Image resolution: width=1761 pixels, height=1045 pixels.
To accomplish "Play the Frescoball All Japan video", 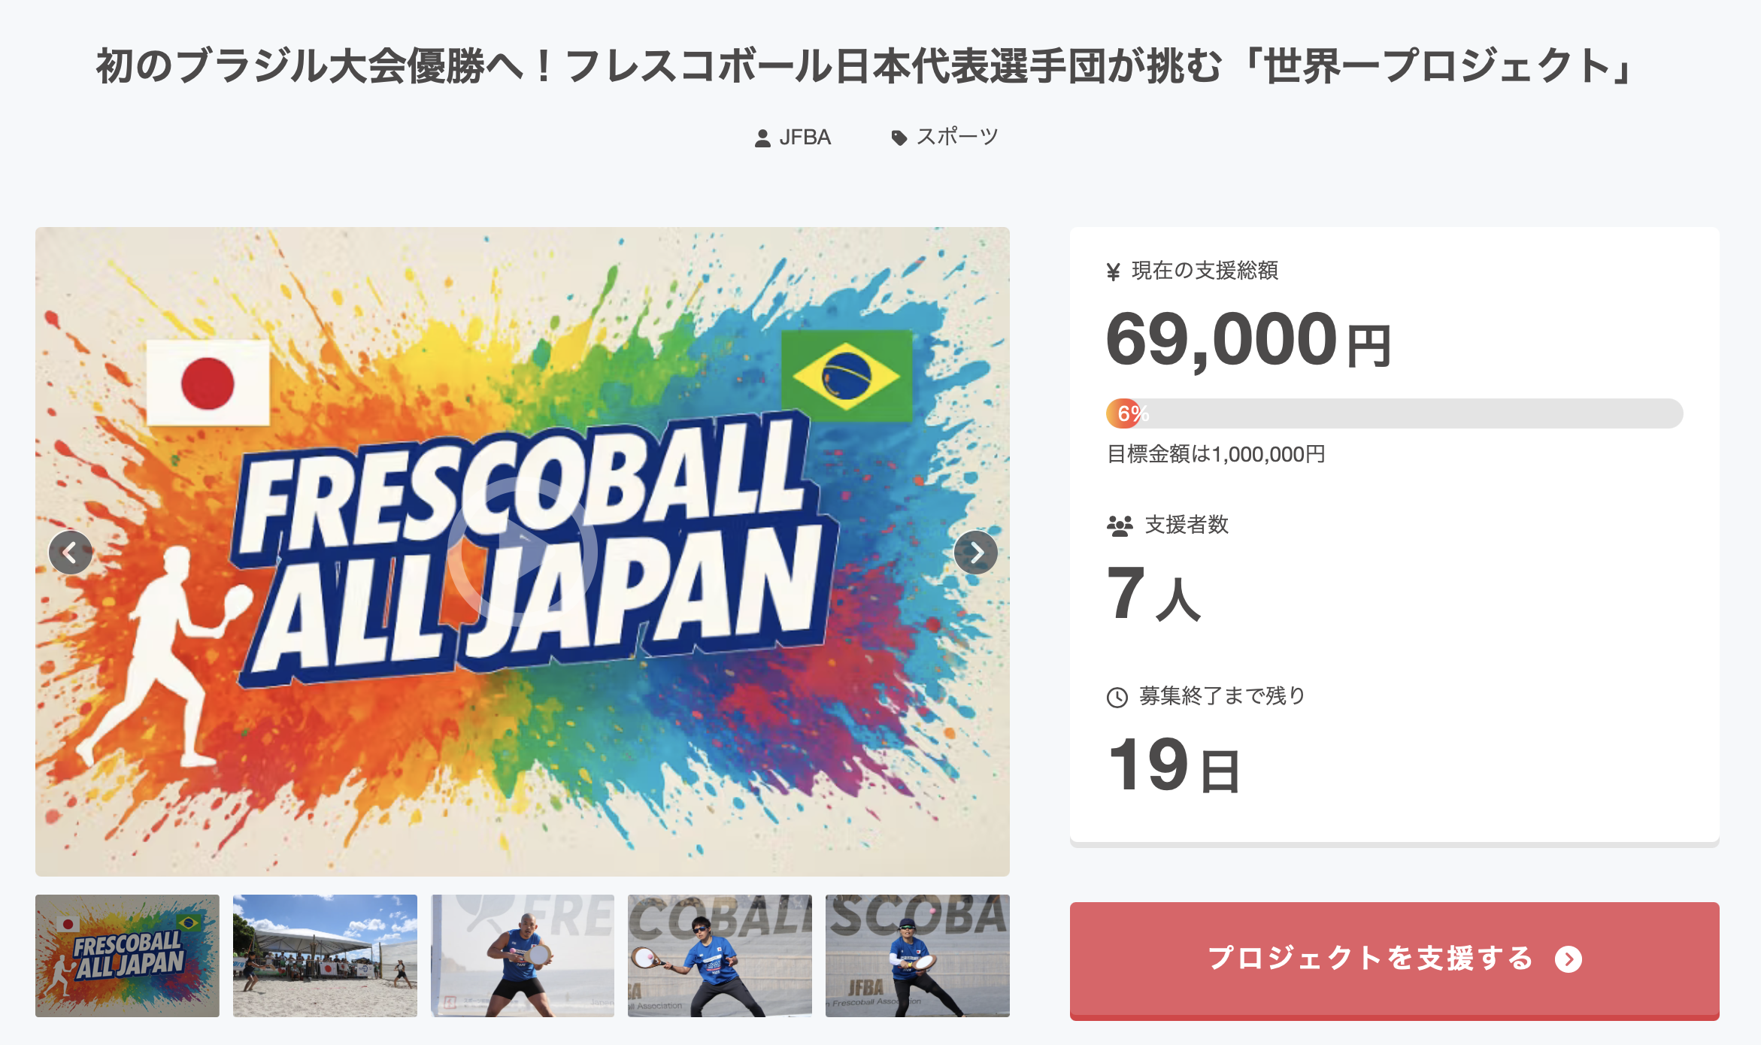I will point(523,551).
